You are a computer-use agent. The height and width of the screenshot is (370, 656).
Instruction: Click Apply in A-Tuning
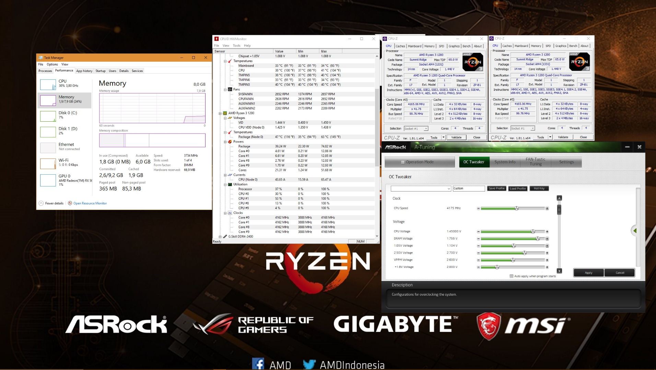click(588, 273)
